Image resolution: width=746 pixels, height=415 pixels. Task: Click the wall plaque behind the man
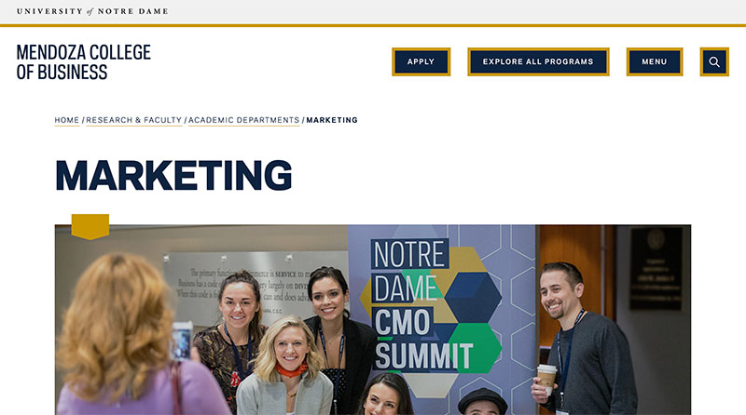tap(656, 268)
